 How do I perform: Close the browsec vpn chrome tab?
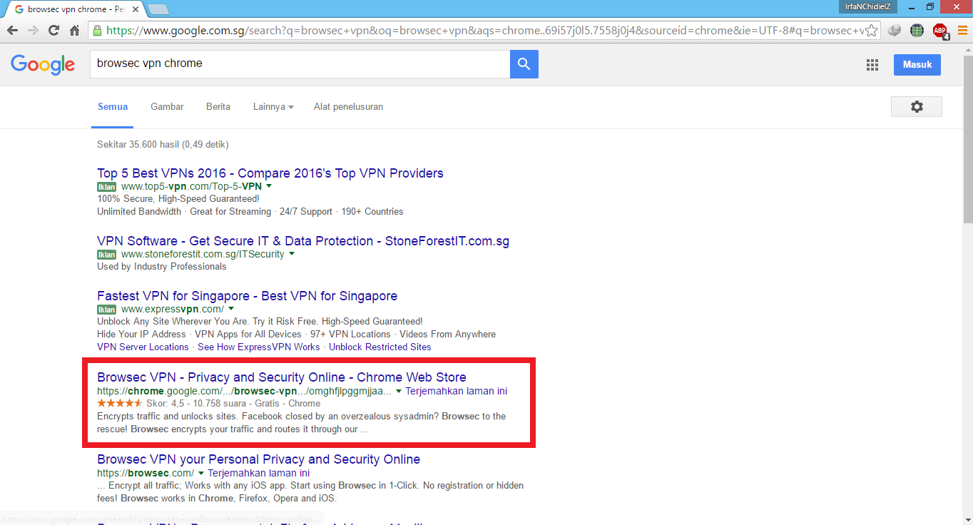coord(137,9)
